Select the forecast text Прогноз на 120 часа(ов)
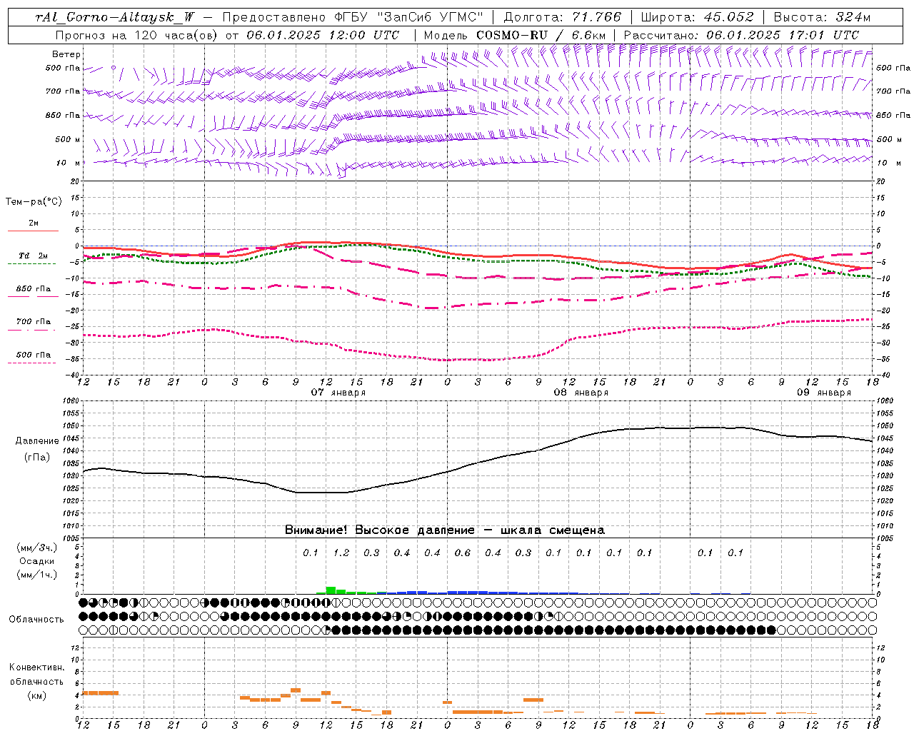The height and width of the screenshot is (731, 914). point(138,35)
